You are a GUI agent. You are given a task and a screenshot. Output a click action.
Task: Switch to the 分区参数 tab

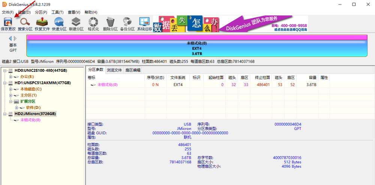pos(96,70)
